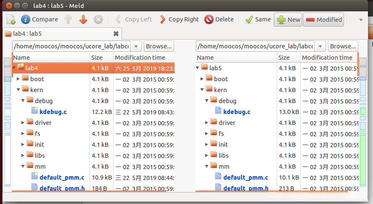Click Copy Left toolbar button
This screenshot has width=373, height=204.
(134, 19)
